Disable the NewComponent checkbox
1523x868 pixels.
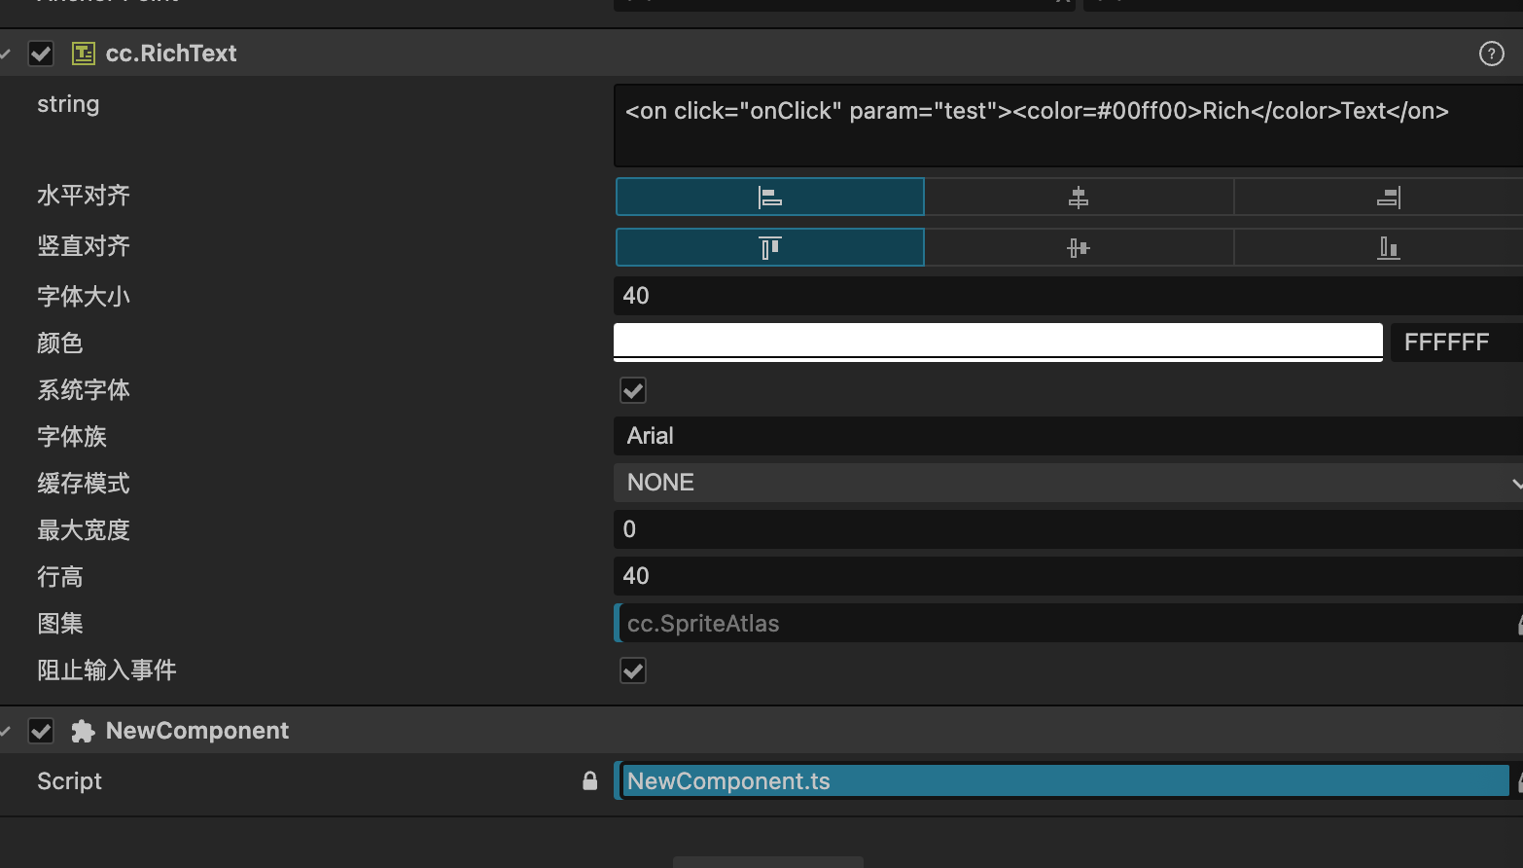pos(41,731)
